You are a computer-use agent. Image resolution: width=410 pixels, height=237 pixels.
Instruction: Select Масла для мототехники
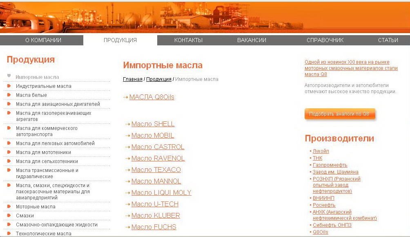tap(43, 152)
